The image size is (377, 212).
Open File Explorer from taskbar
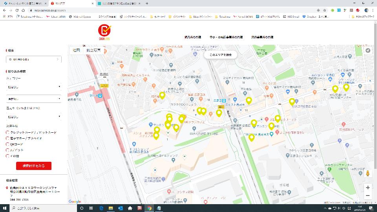(x=111, y=208)
